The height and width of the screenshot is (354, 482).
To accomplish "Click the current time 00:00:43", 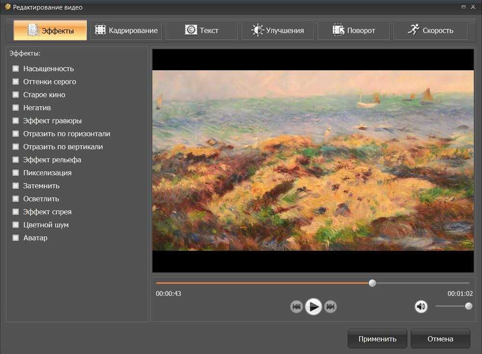I will click(168, 293).
